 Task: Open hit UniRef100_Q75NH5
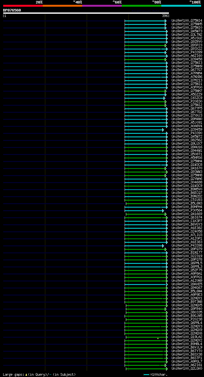187,24
